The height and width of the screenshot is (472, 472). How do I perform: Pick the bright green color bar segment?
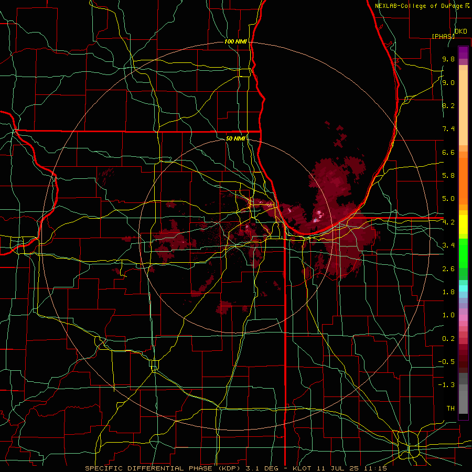(463, 256)
